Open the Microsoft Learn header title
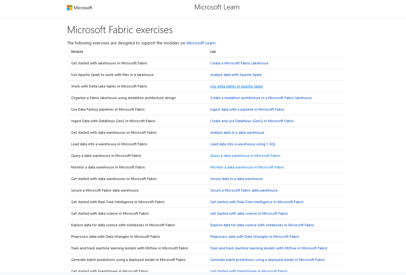 [217, 7]
